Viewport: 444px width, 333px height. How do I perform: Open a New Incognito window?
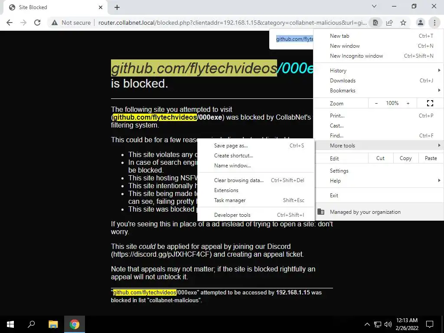tap(379, 56)
